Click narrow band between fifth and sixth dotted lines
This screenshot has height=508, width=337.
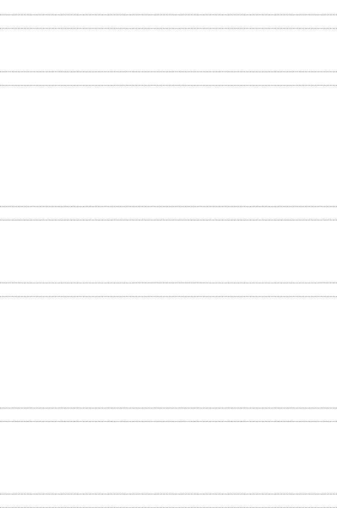168,213
